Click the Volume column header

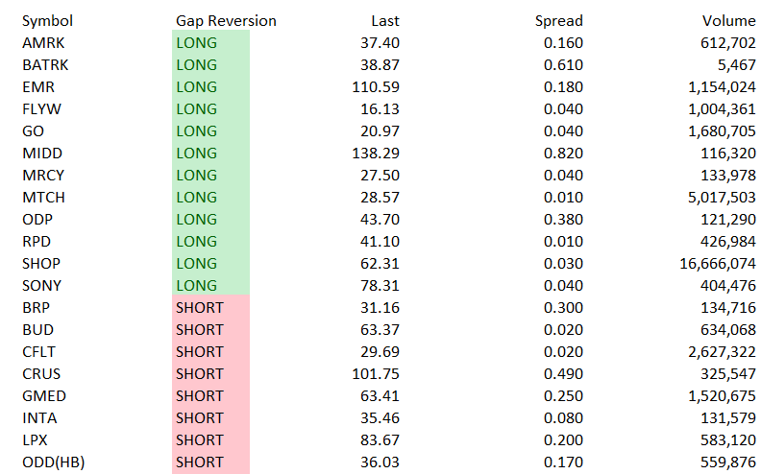click(728, 21)
